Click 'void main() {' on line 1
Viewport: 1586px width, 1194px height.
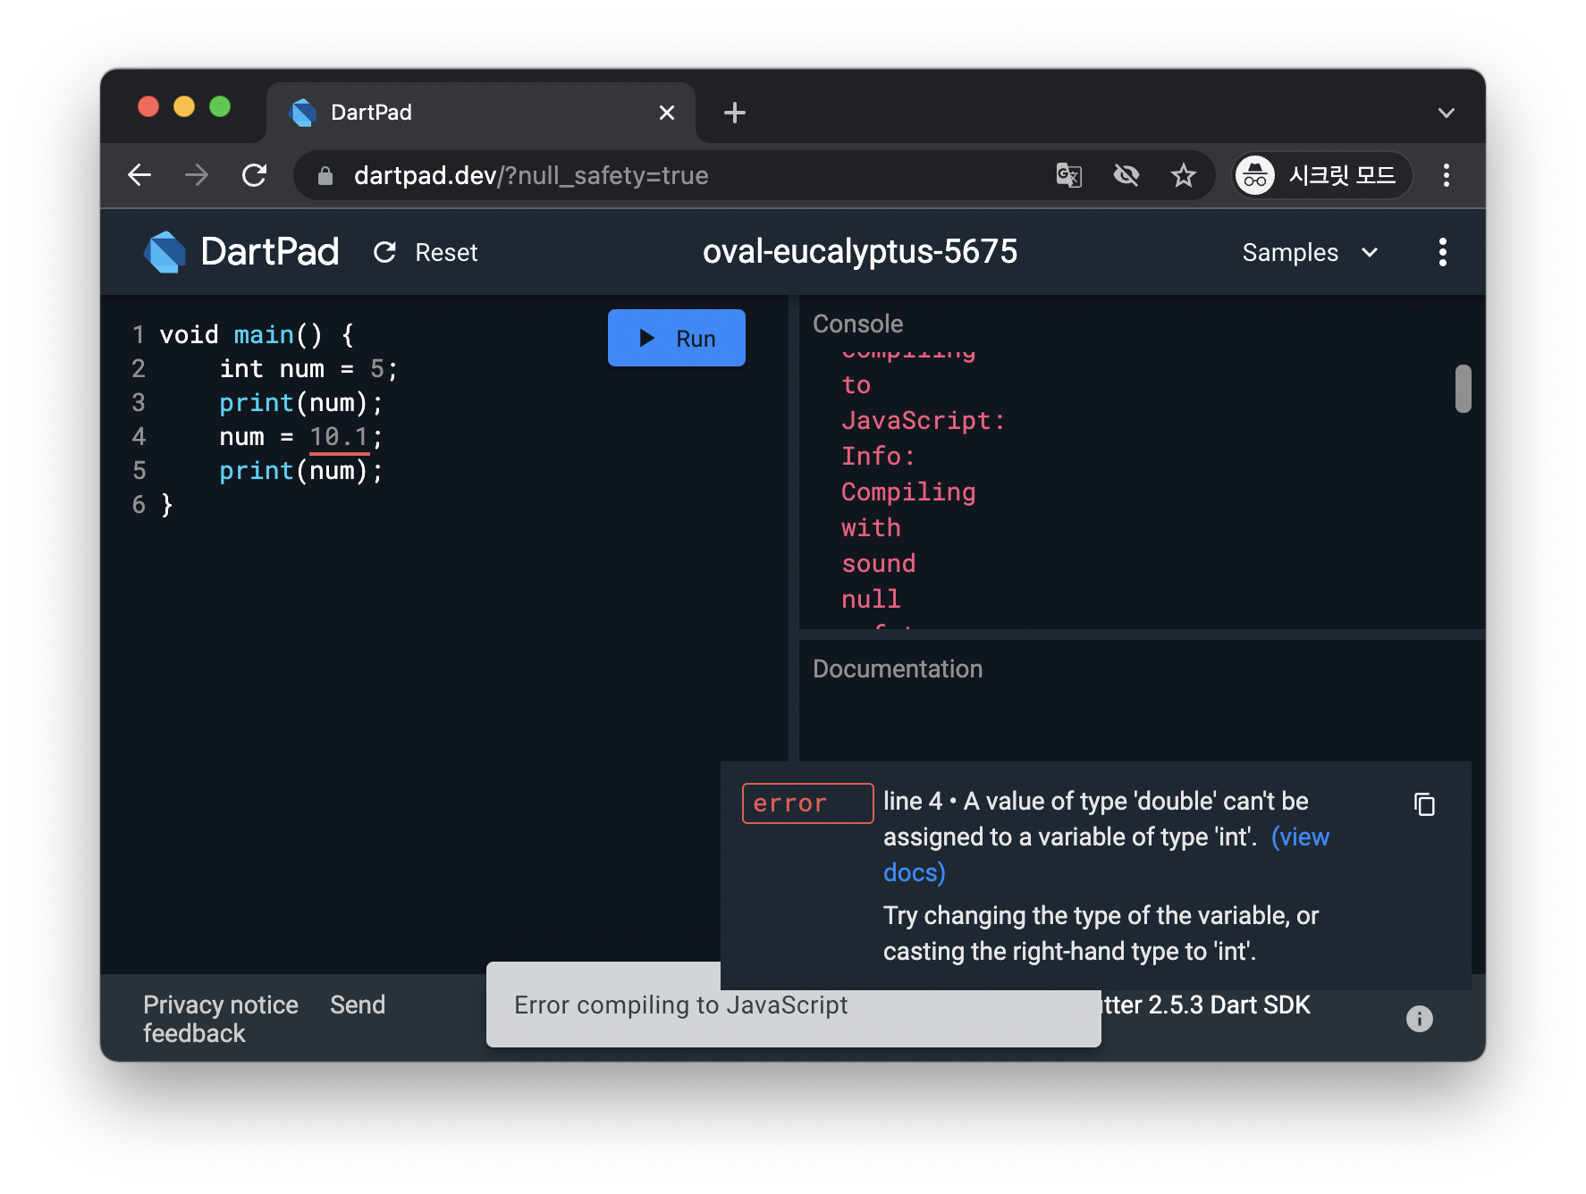pos(257,335)
